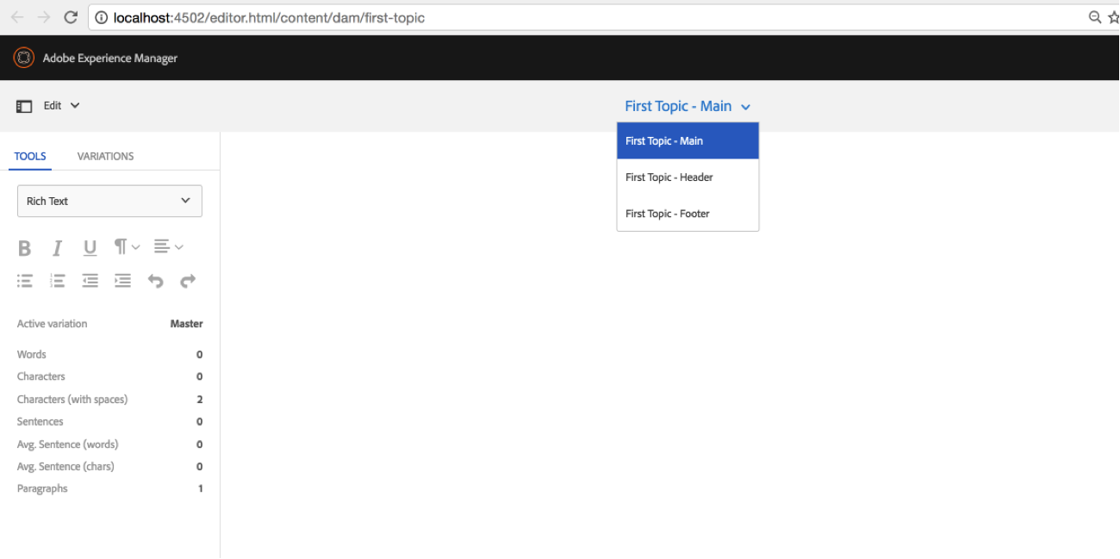1120x559 pixels.
Task: Insert a numbered list
Action: pyautogui.click(x=58, y=281)
